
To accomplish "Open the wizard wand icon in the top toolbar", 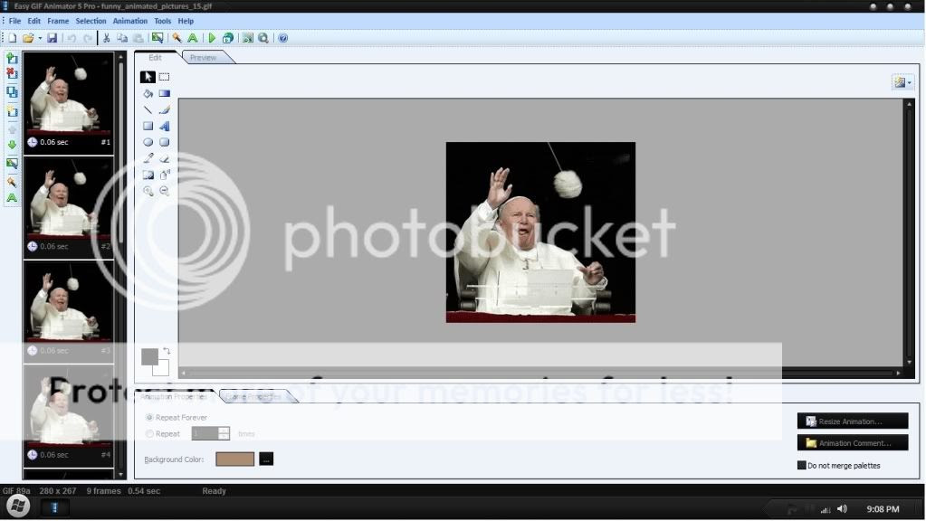I will [x=177, y=38].
